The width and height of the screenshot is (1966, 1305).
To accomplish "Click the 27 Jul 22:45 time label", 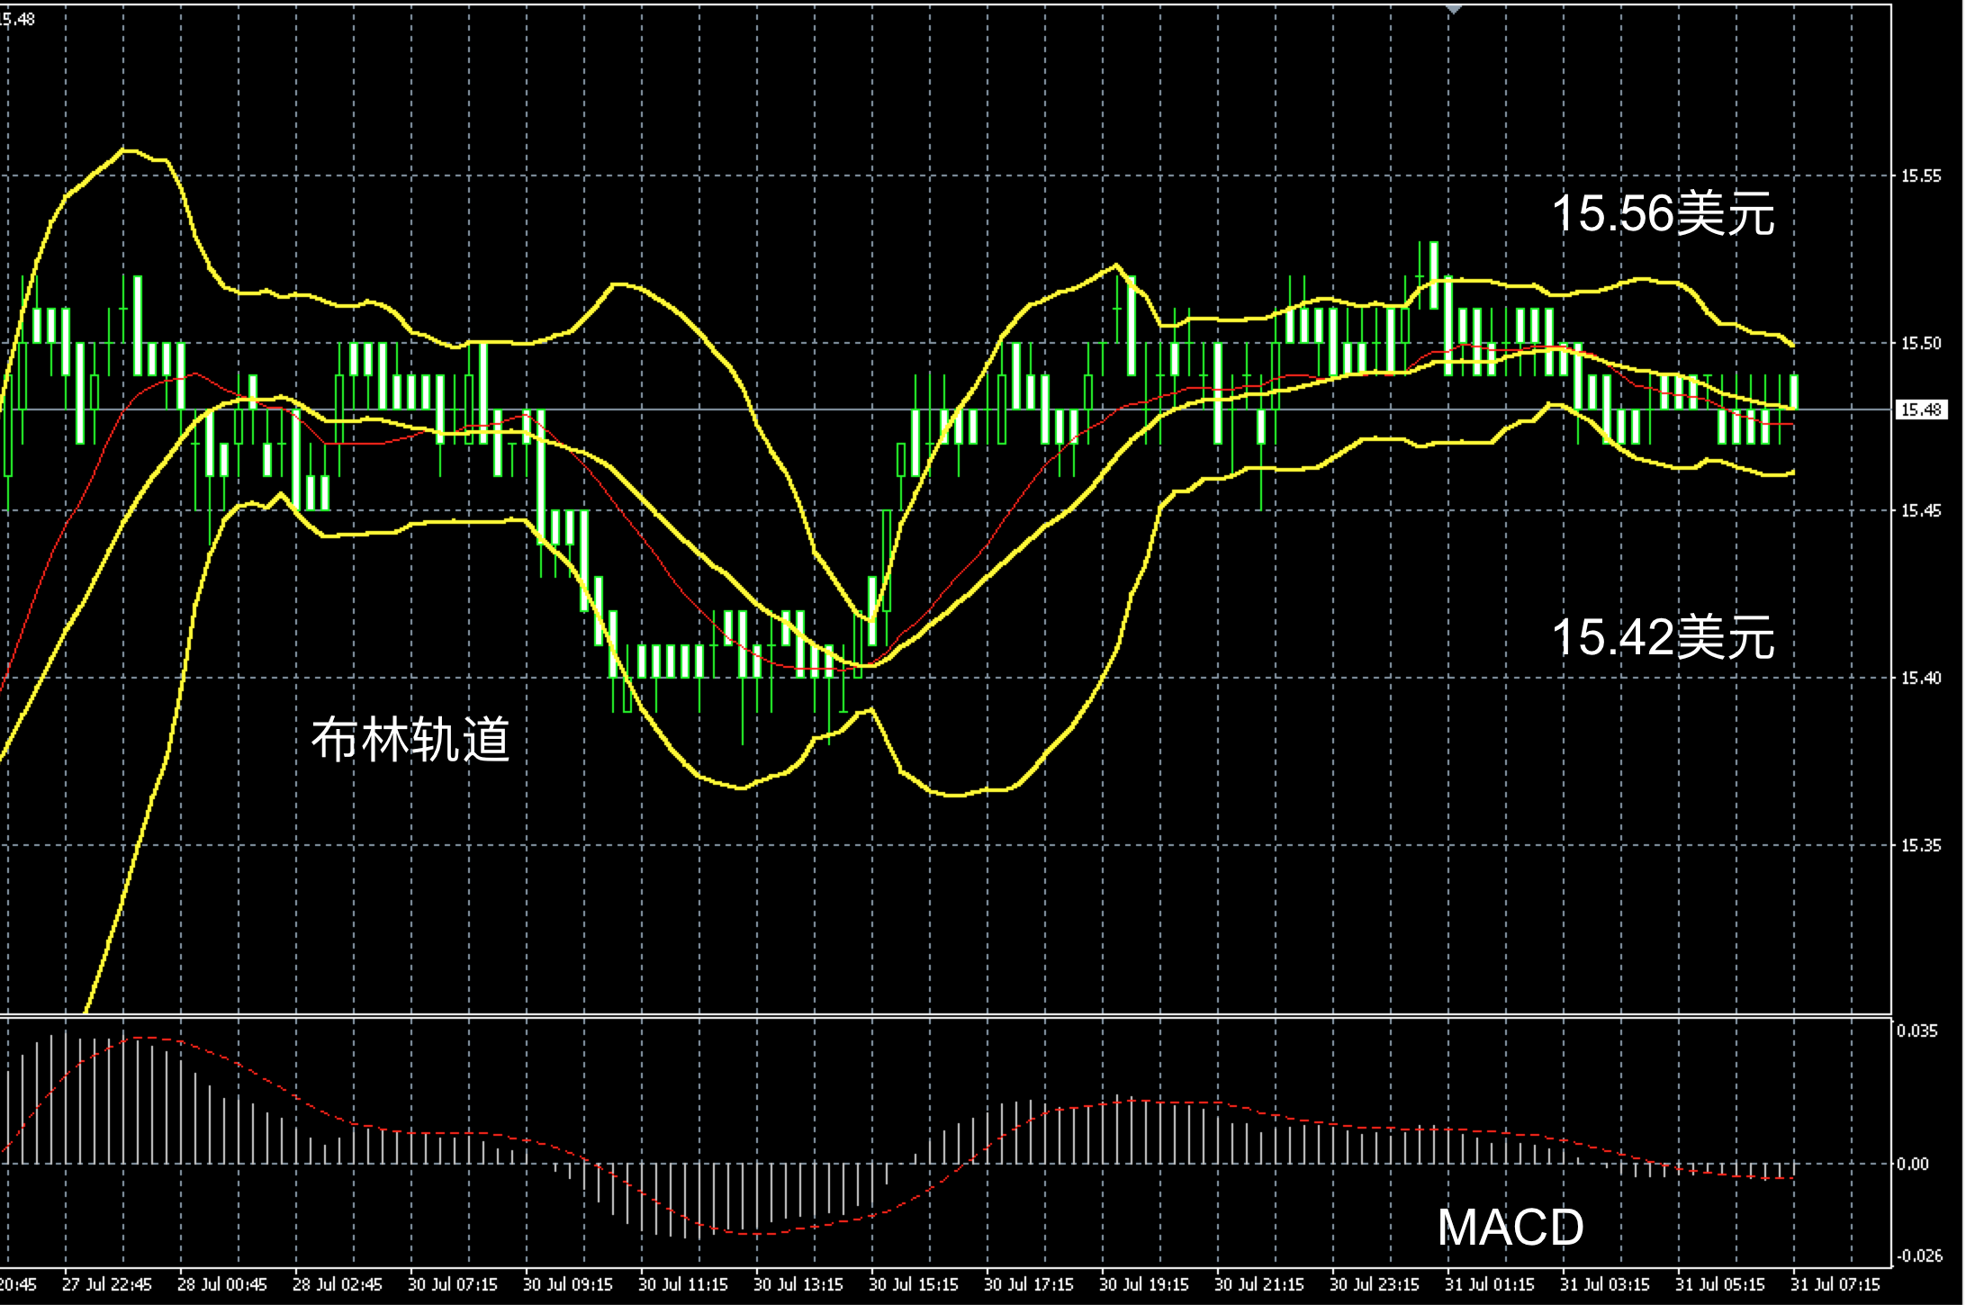I will [x=106, y=1284].
